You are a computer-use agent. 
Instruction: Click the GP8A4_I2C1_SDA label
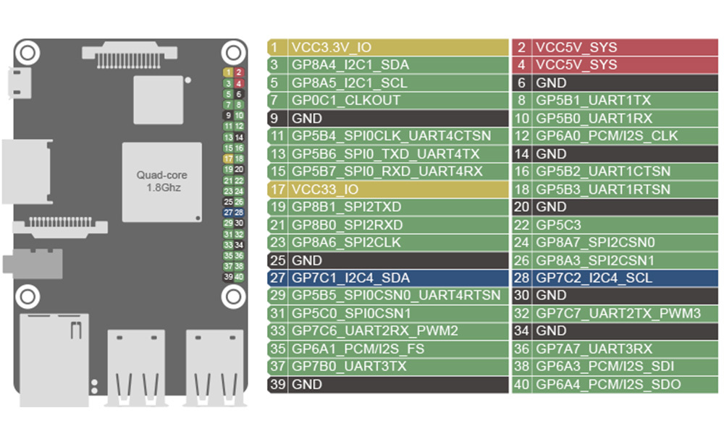tap(348, 65)
